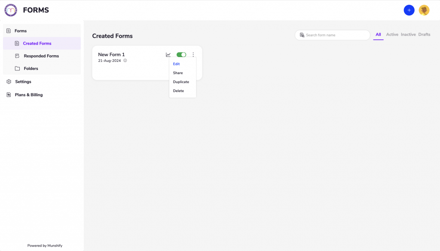Open the Responded Forms checklist icon
The width and height of the screenshot is (440, 251).
(x=17, y=56)
